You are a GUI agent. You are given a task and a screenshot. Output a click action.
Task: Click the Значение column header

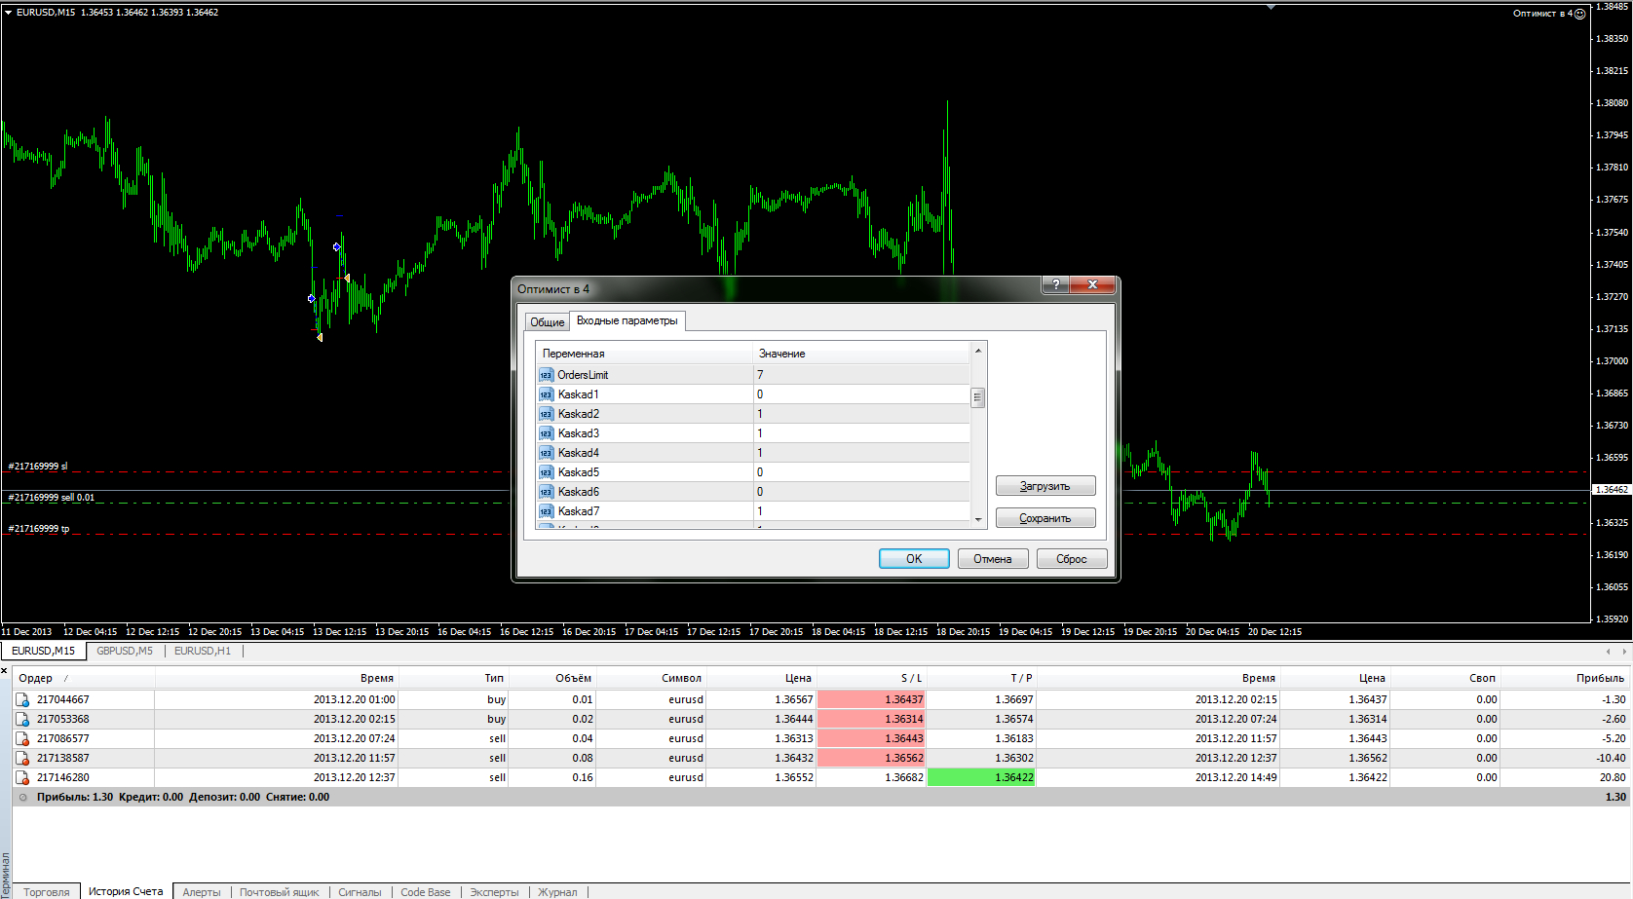pos(862,354)
